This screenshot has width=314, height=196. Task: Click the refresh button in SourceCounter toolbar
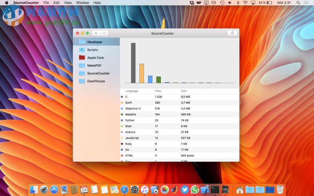point(232,33)
